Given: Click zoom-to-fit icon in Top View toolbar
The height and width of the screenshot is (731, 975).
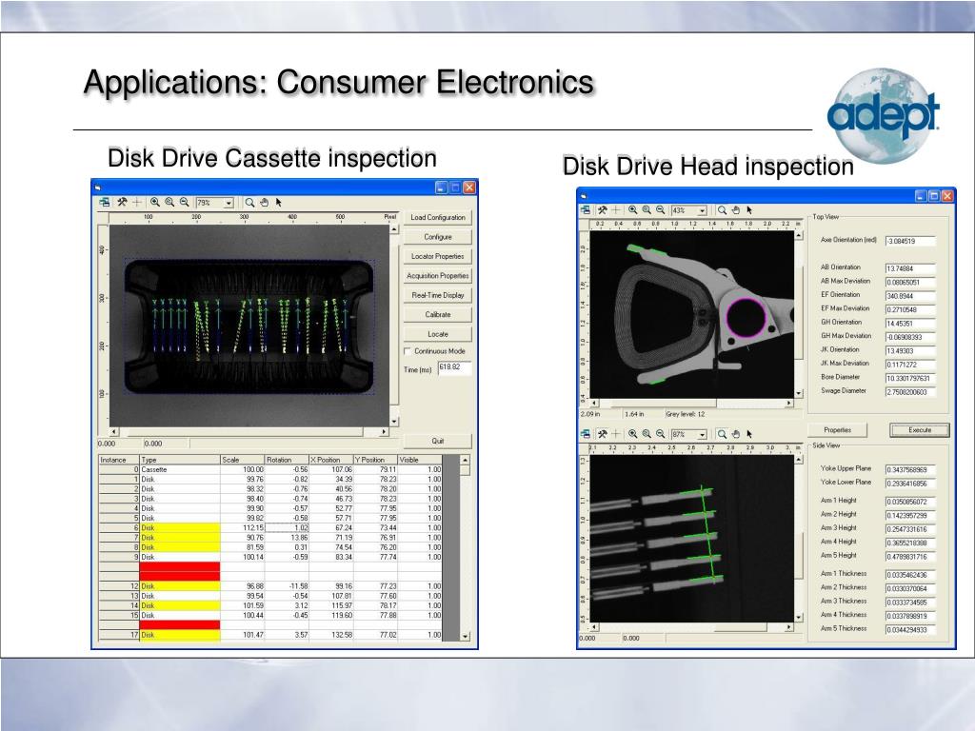Looking at the screenshot, I should [x=647, y=210].
